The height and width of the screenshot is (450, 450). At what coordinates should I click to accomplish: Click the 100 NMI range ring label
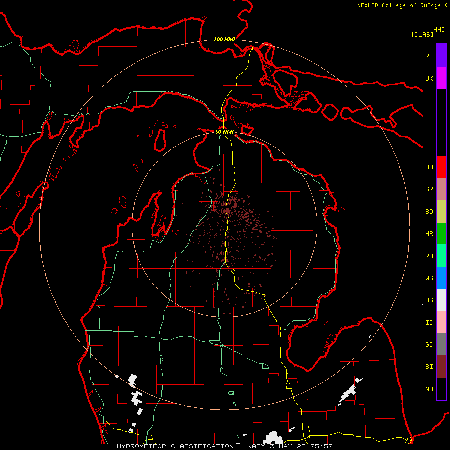224,39
